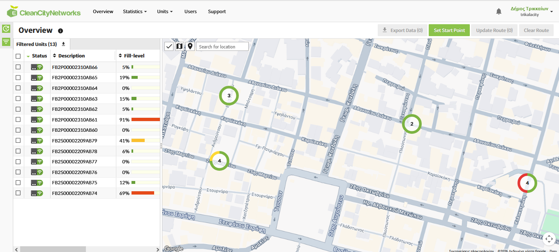
Task: Open the Support menu item
Action: pos(217,11)
